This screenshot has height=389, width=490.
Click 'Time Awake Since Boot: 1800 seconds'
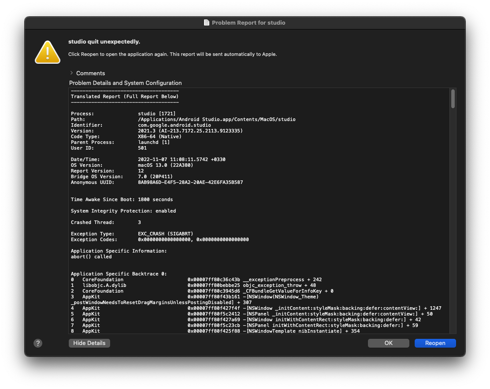pyautogui.click(x=122, y=199)
